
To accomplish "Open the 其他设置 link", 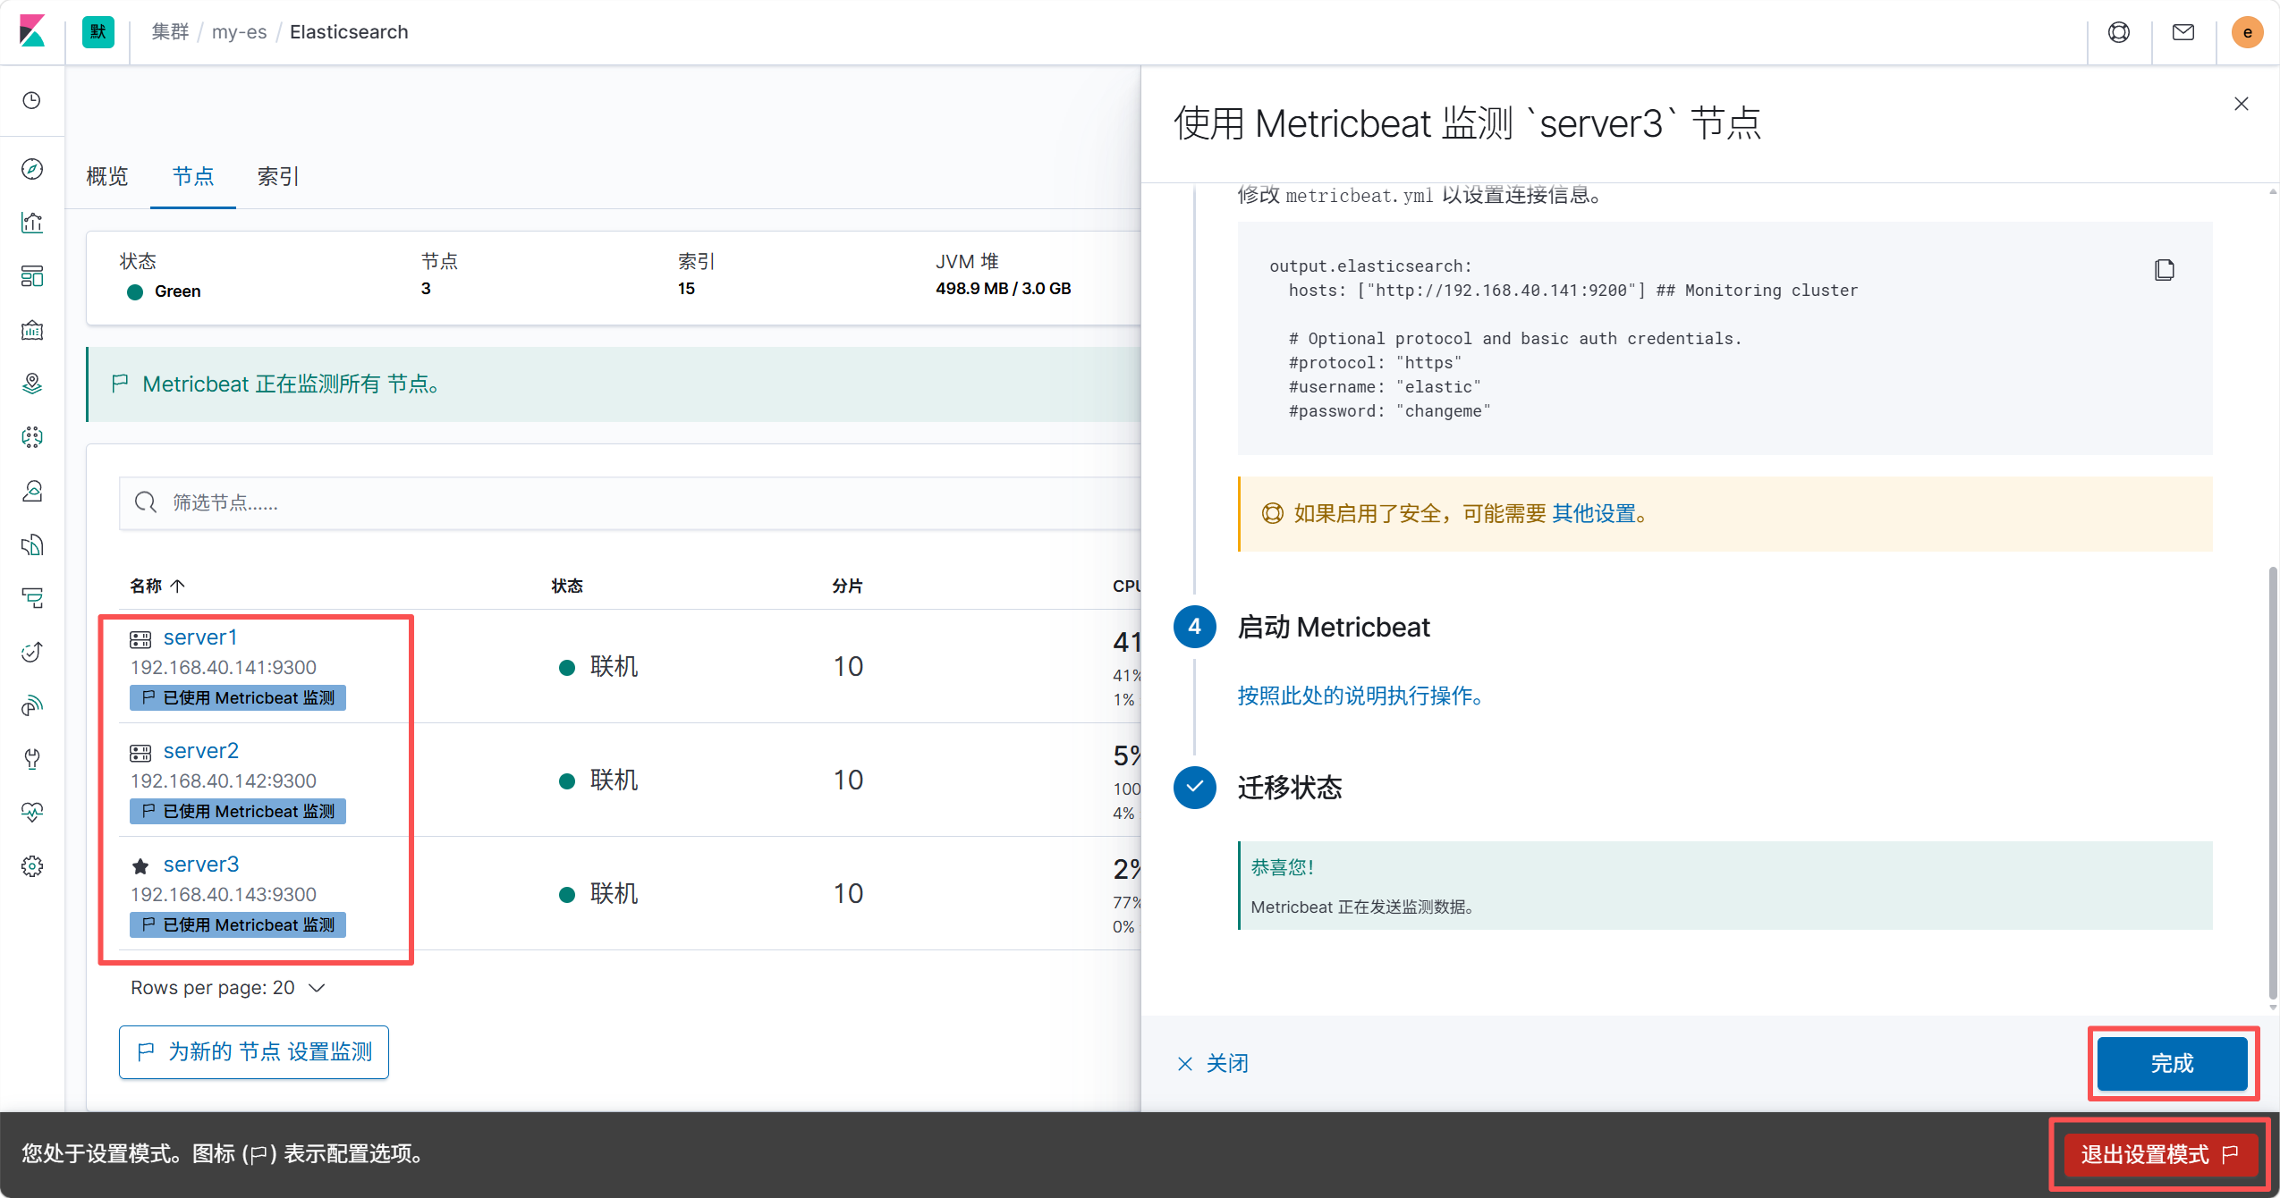I will (1594, 513).
